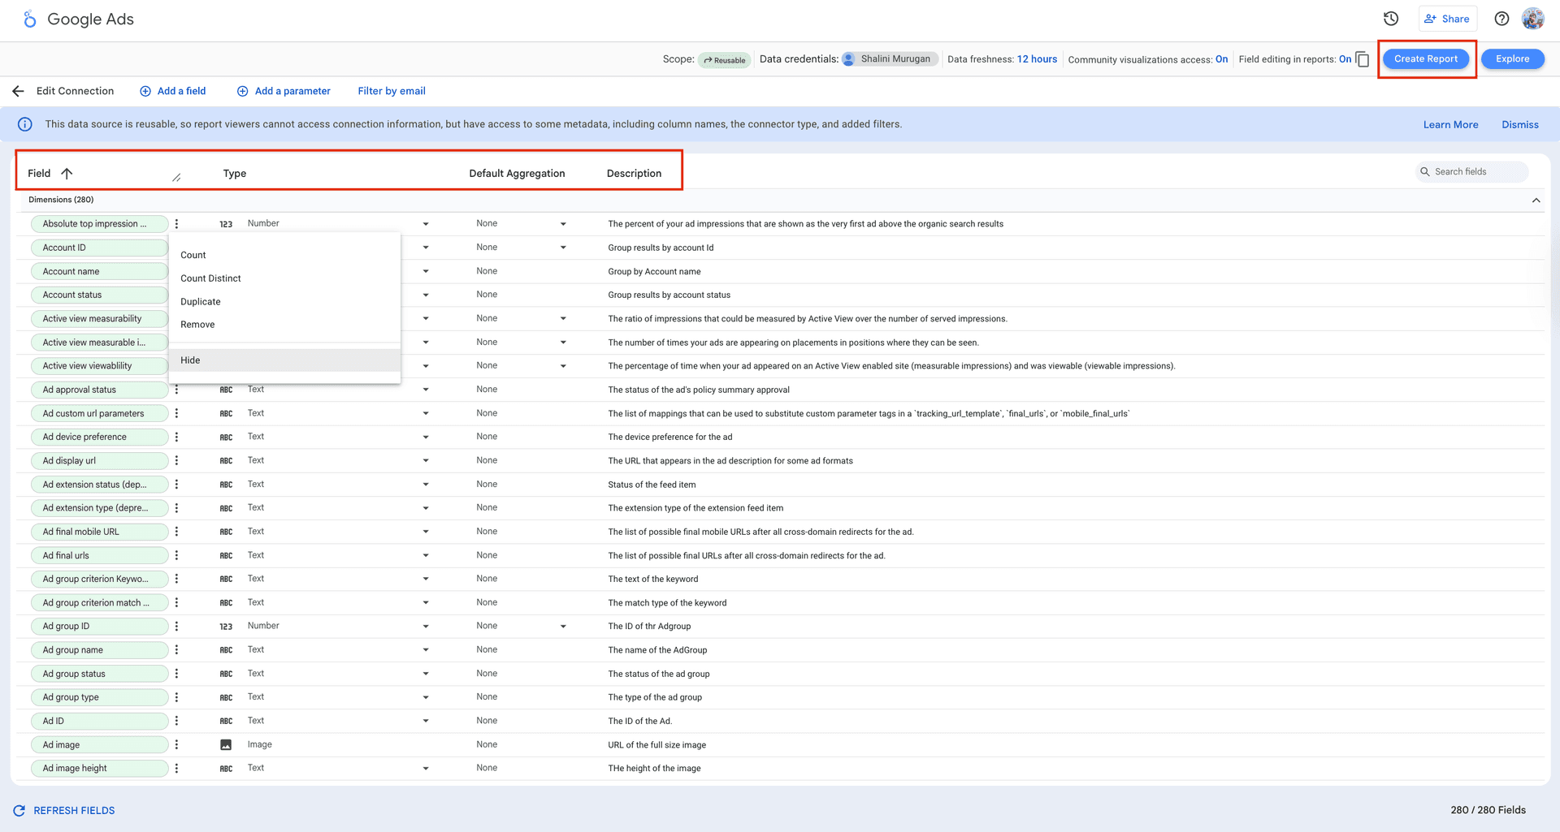Open Default Aggregation dropdown for Absolute top impression
Viewport: 1560px width, 832px height.
point(562,223)
